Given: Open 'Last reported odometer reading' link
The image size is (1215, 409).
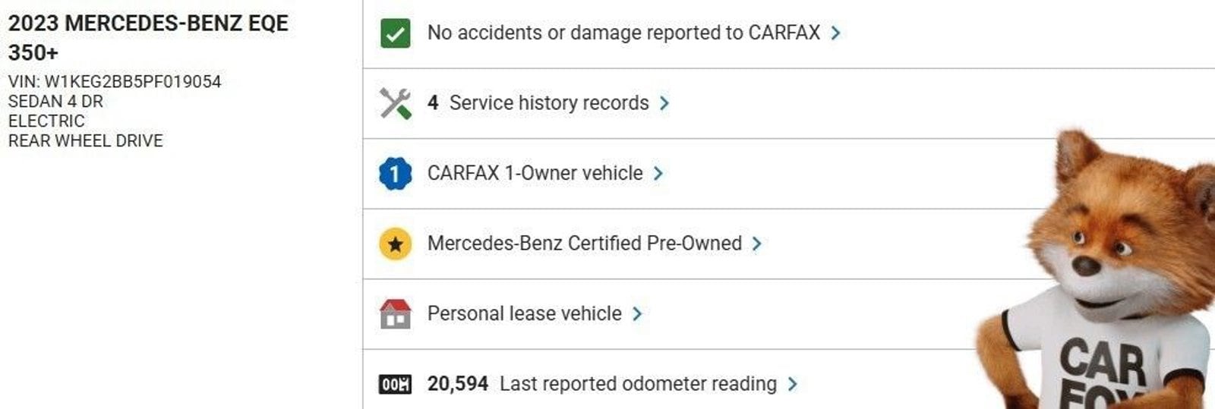Looking at the screenshot, I should pyautogui.click(x=638, y=384).
